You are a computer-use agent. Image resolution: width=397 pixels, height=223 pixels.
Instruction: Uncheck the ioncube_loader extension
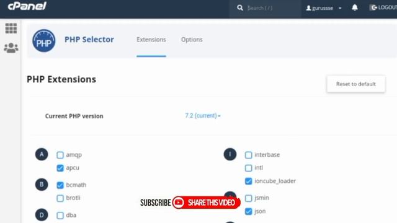coord(248,181)
